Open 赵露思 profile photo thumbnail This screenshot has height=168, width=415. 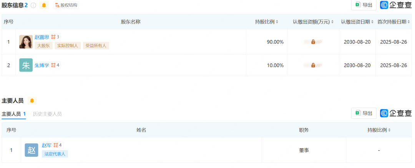[x=26, y=42]
